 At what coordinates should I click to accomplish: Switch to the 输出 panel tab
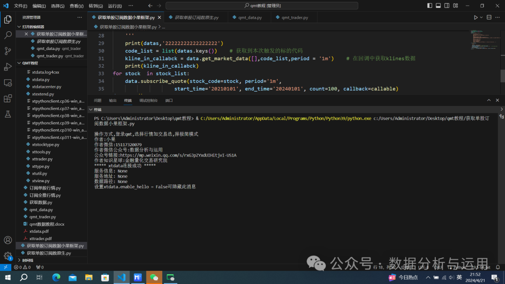113,101
